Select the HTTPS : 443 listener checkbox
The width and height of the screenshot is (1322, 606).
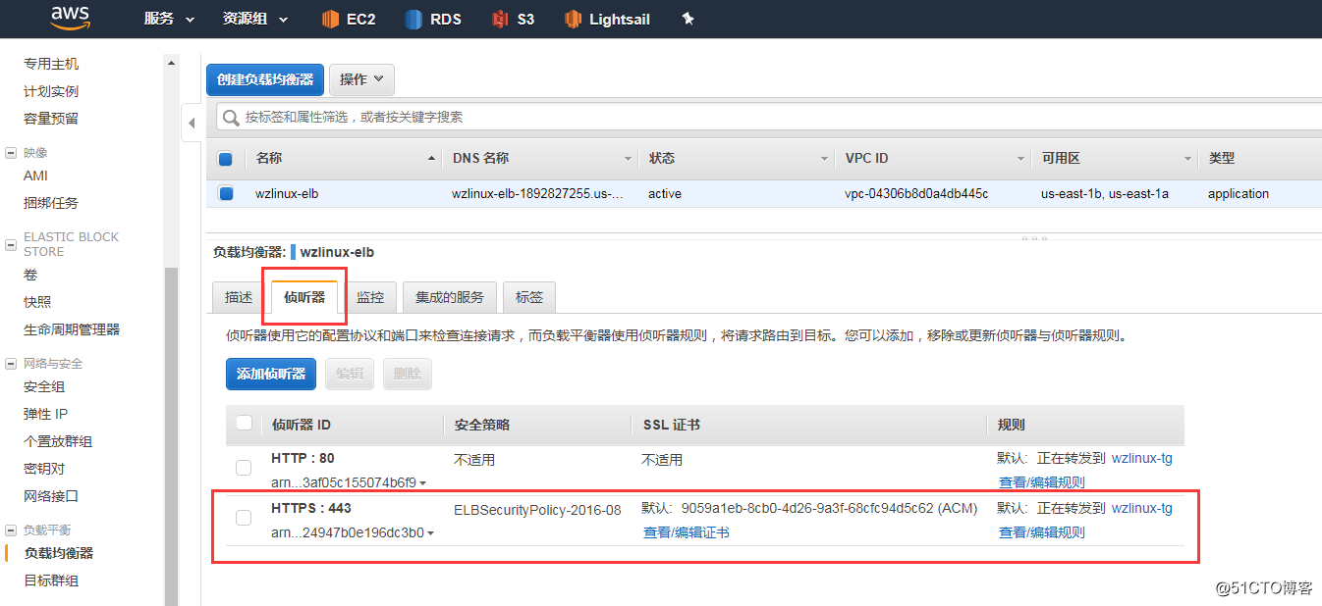(244, 518)
